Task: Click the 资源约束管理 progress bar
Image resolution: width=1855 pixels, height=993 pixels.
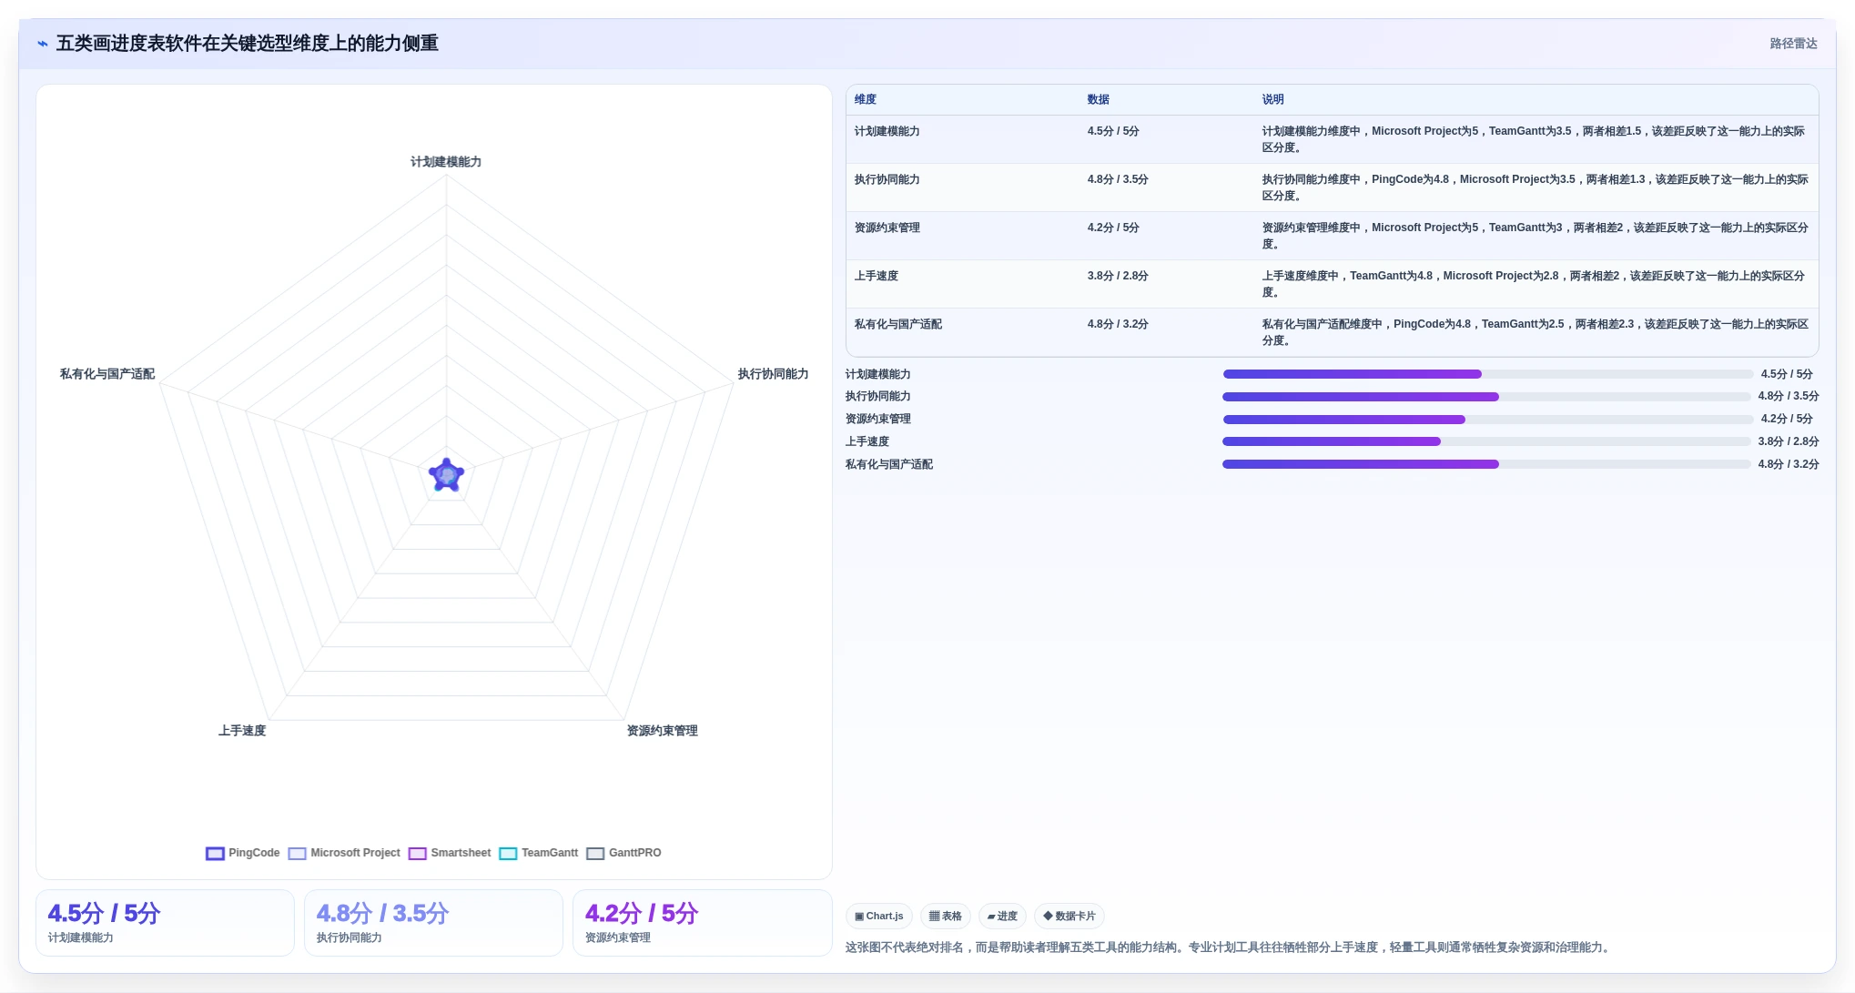Action: pos(1488,420)
